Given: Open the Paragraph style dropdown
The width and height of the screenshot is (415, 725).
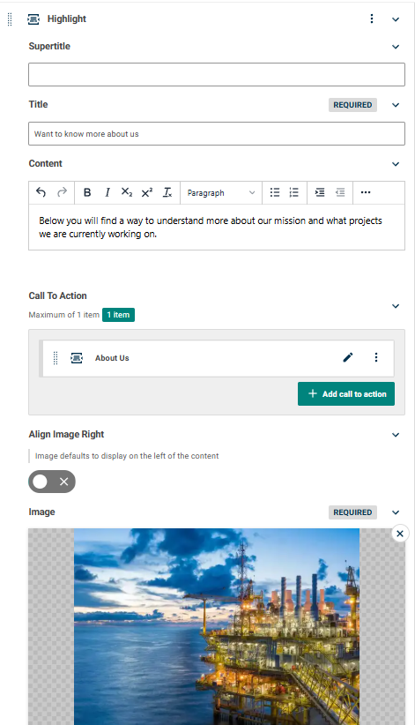Looking at the screenshot, I should 221,193.
